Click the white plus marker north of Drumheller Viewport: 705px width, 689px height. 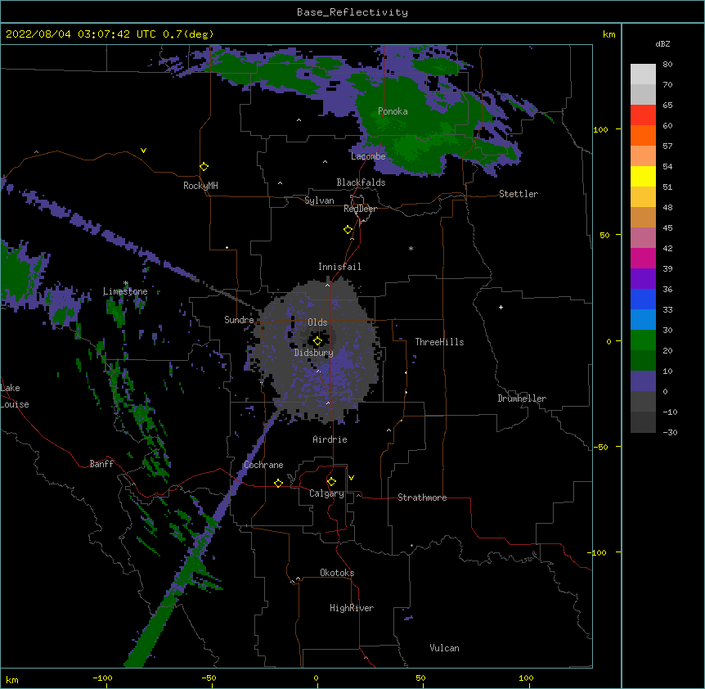tap(501, 307)
